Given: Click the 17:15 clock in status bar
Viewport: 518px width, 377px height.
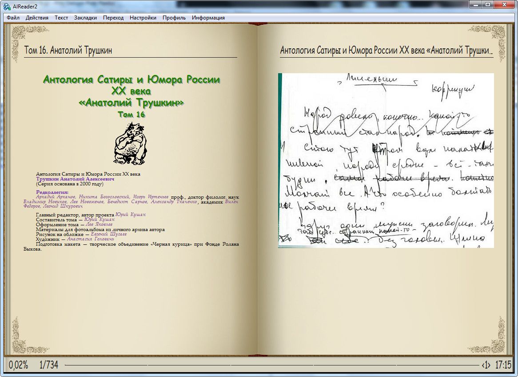Looking at the screenshot, I should click(503, 365).
